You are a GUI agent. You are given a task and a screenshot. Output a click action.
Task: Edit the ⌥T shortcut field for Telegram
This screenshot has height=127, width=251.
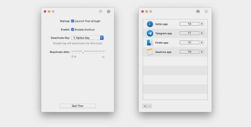189,33
